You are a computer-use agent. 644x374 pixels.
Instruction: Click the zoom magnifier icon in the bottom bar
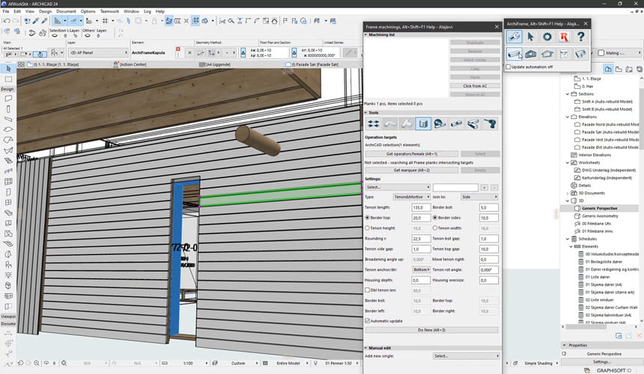(37, 363)
